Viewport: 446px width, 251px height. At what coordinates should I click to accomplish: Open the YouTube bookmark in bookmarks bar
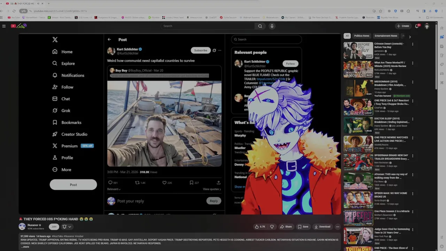pos(14,17)
